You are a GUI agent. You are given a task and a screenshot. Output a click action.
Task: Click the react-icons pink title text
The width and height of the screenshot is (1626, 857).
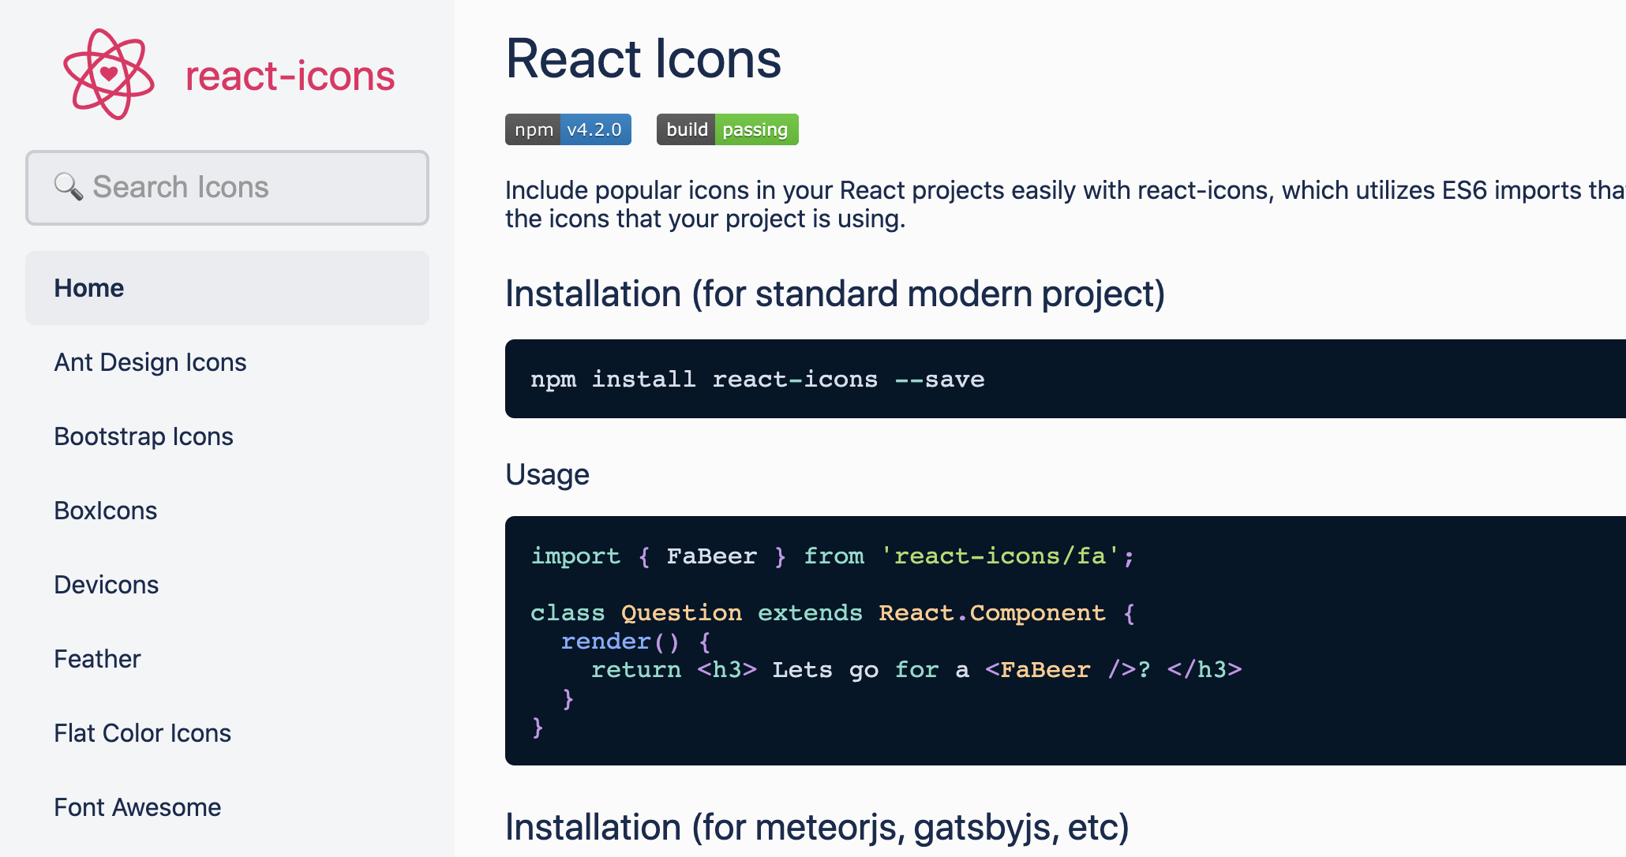tap(290, 76)
